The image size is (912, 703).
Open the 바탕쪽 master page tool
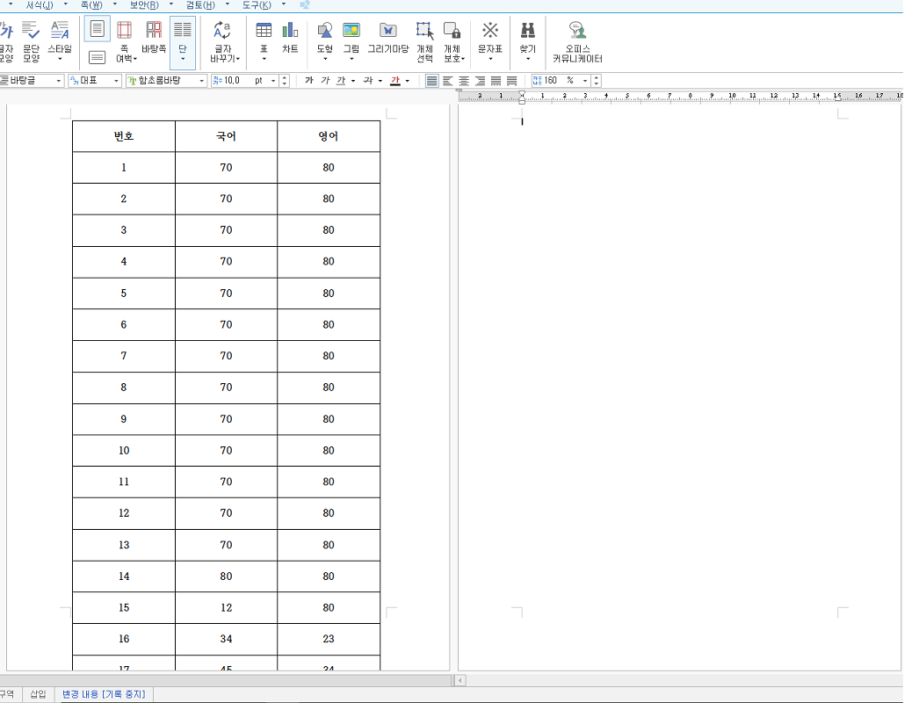(154, 39)
